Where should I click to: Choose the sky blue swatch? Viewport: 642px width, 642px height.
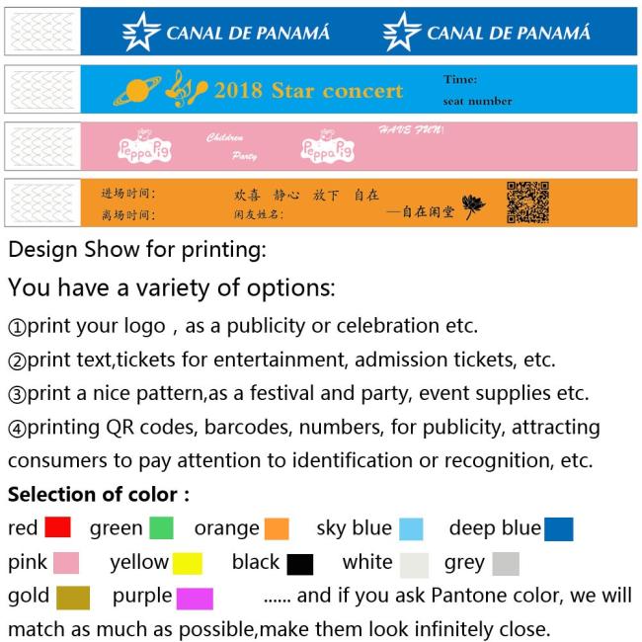[411, 529]
